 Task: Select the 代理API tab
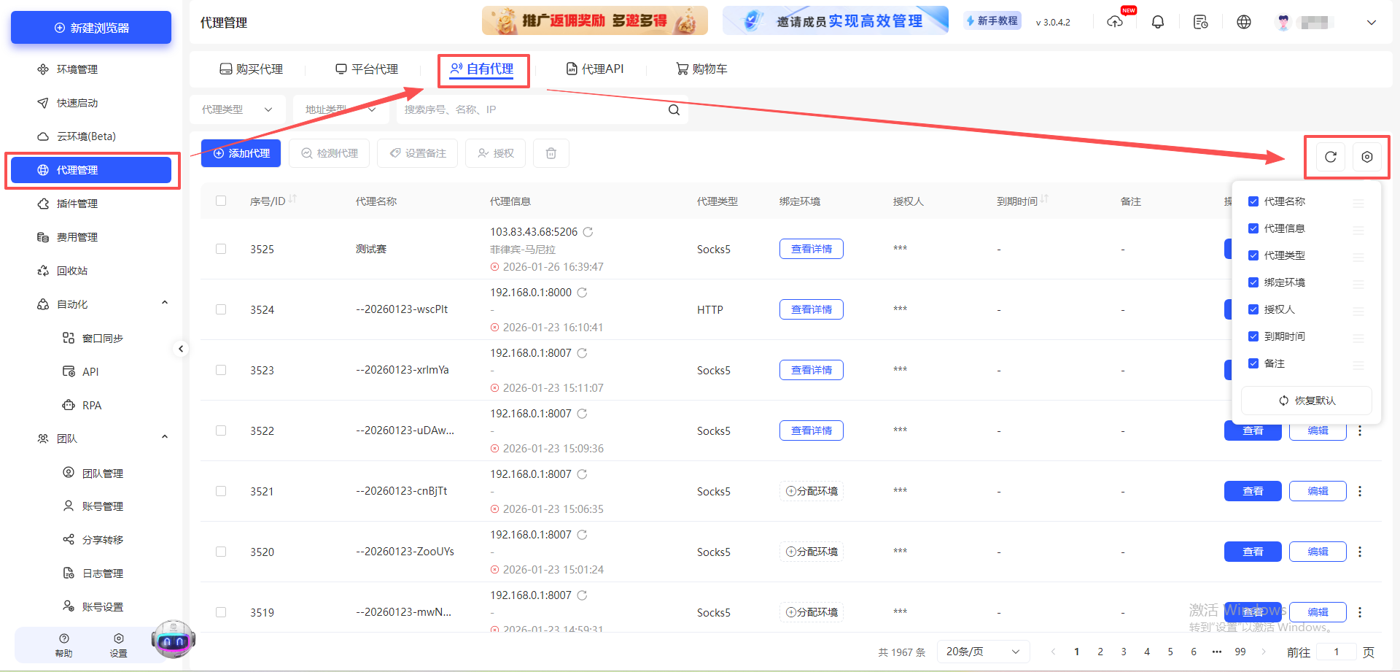(x=594, y=68)
